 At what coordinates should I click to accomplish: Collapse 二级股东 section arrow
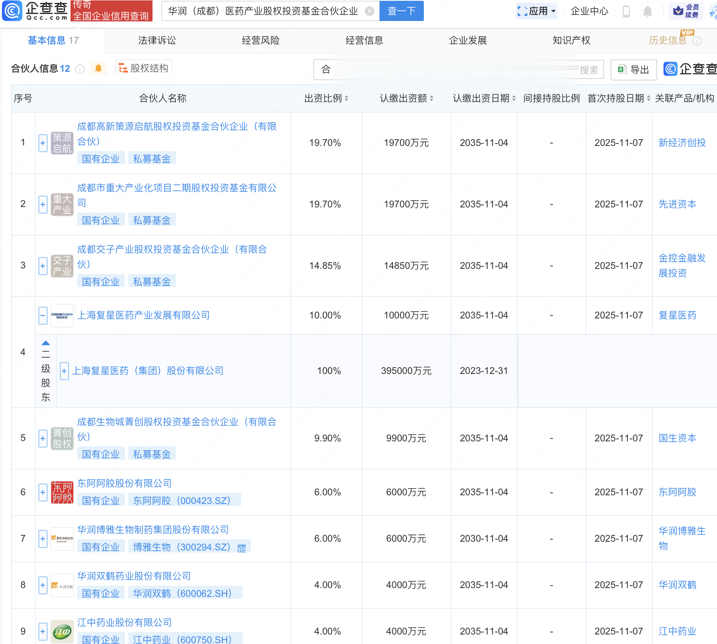[46, 343]
